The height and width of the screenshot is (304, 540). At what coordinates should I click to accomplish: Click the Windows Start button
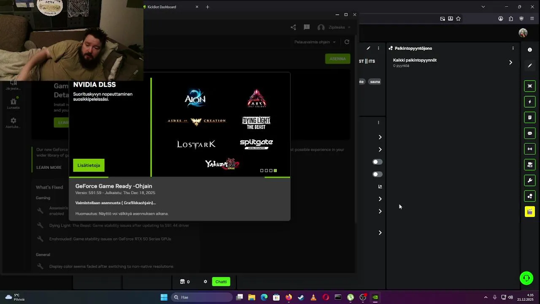click(x=164, y=297)
